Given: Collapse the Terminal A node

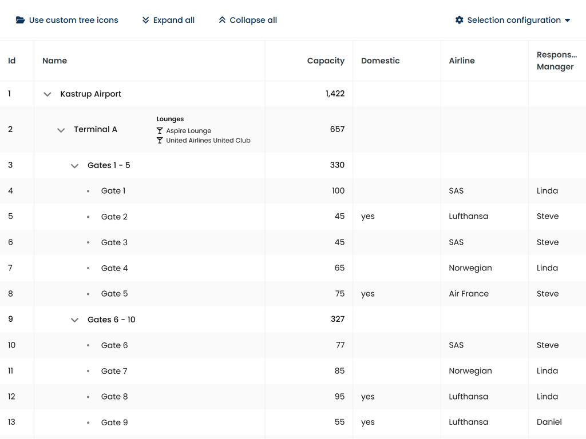Looking at the screenshot, I should (x=61, y=130).
